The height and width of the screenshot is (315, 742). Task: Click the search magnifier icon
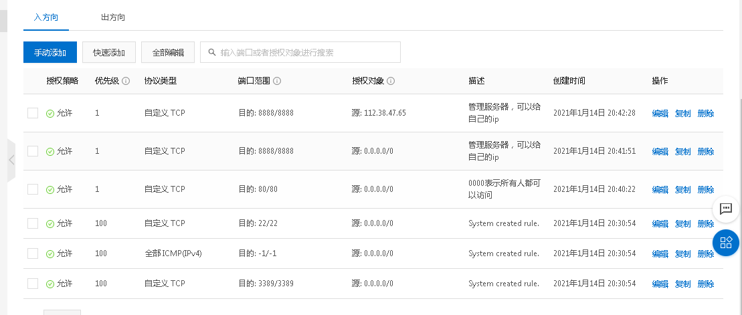pos(212,52)
